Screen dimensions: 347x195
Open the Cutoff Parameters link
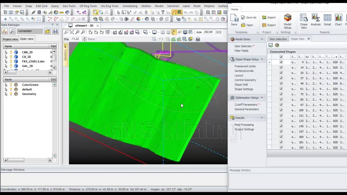click(x=246, y=105)
